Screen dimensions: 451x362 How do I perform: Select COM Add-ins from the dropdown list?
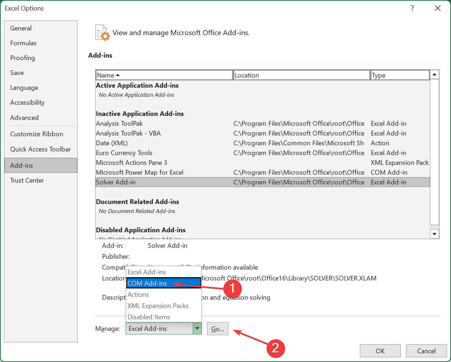click(x=147, y=283)
